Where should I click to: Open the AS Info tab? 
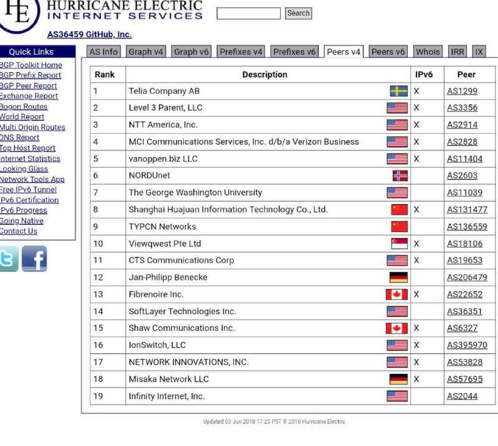tap(103, 52)
